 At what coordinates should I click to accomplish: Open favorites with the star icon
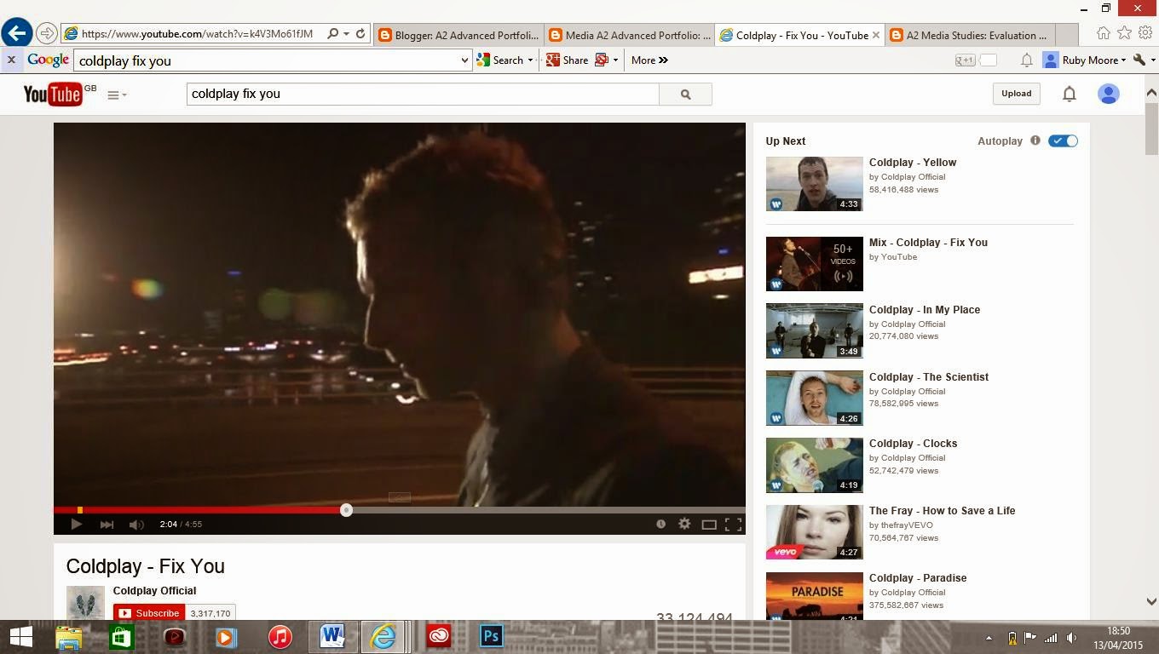(x=1124, y=33)
